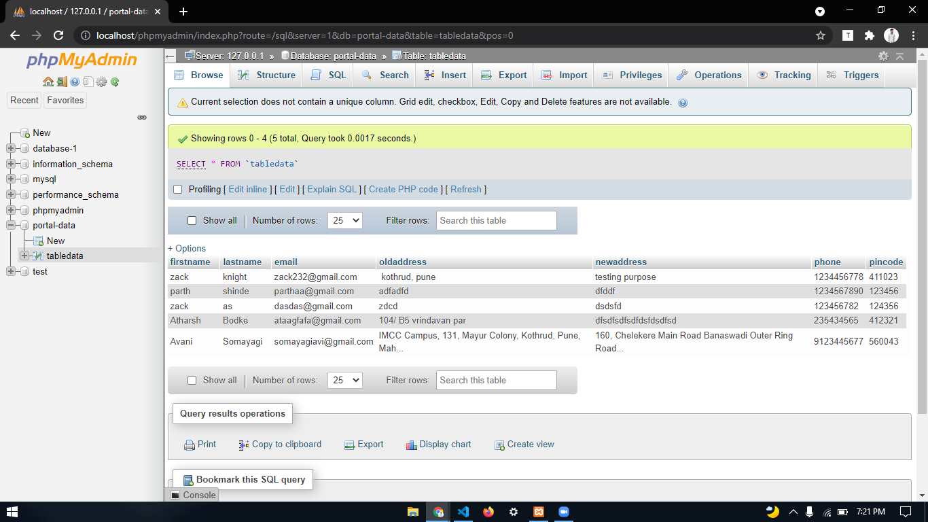Open navigation panel settings gear in sidebar
928x522 pixels.
[x=101, y=82]
